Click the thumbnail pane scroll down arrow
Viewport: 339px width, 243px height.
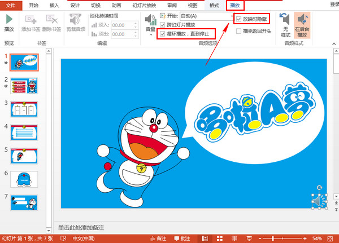[x=49, y=231]
